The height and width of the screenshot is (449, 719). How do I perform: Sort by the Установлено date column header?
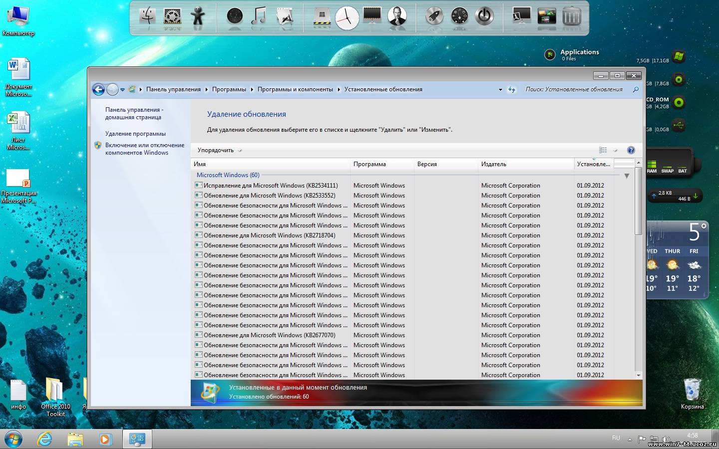[594, 164]
